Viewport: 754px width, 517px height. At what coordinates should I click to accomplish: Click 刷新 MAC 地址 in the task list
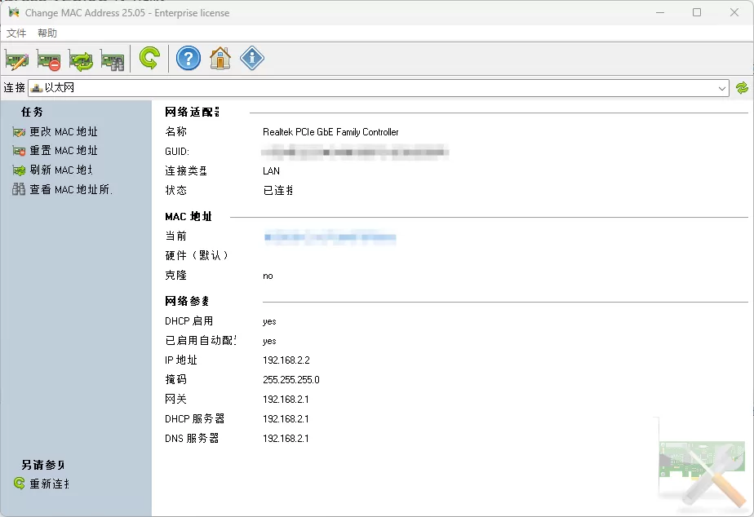58,170
